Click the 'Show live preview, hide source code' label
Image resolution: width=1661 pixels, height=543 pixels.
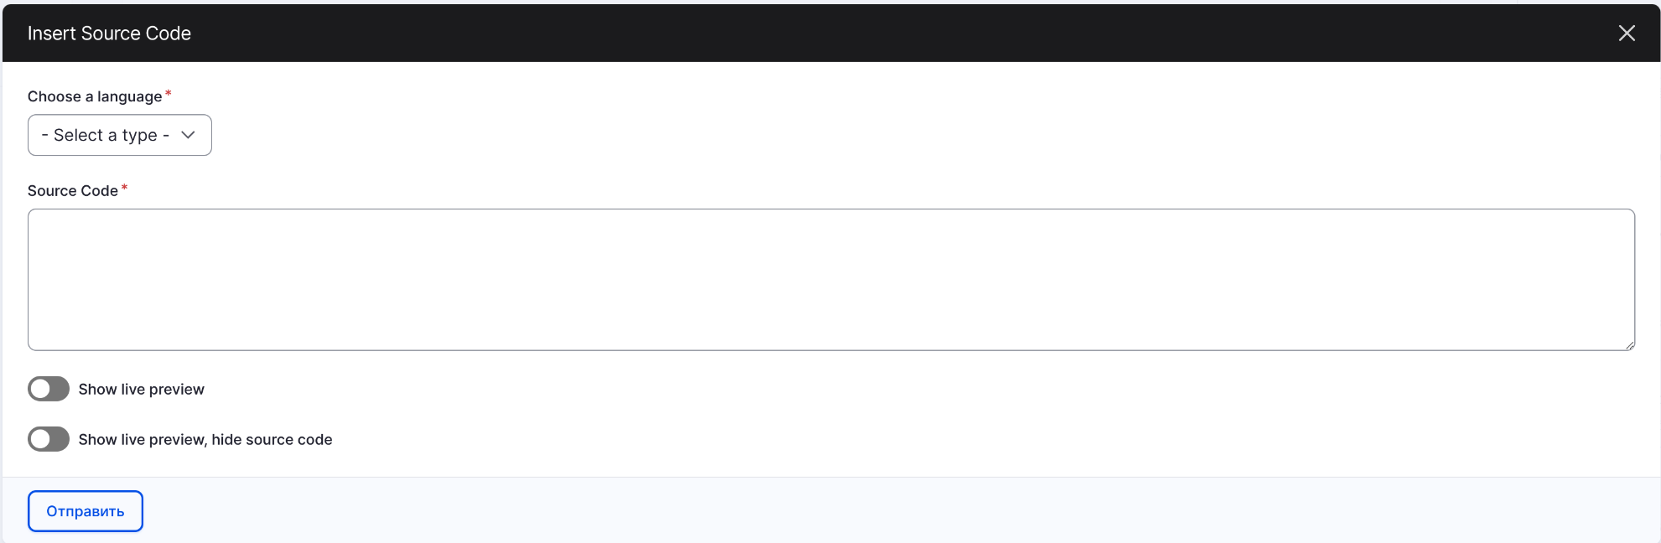pyautogui.click(x=205, y=440)
